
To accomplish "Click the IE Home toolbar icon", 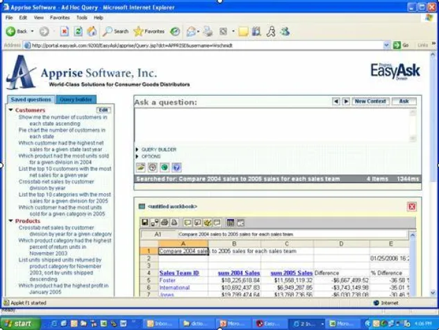I will pyautogui.click(x=92, y=31).
